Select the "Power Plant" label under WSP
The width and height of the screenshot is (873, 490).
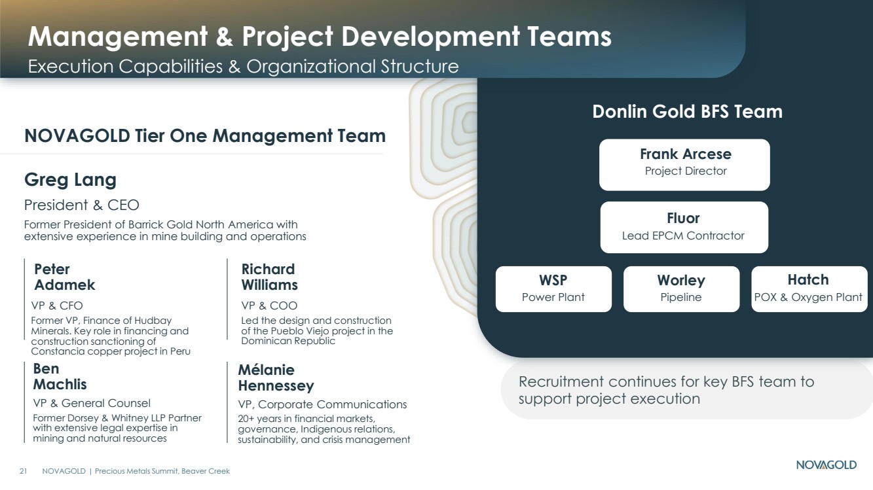point(553,297)
